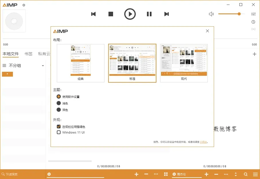Click the horizontal scrollbar below the list
This screenshot has height=179, width=260.
tap(70, 161)
